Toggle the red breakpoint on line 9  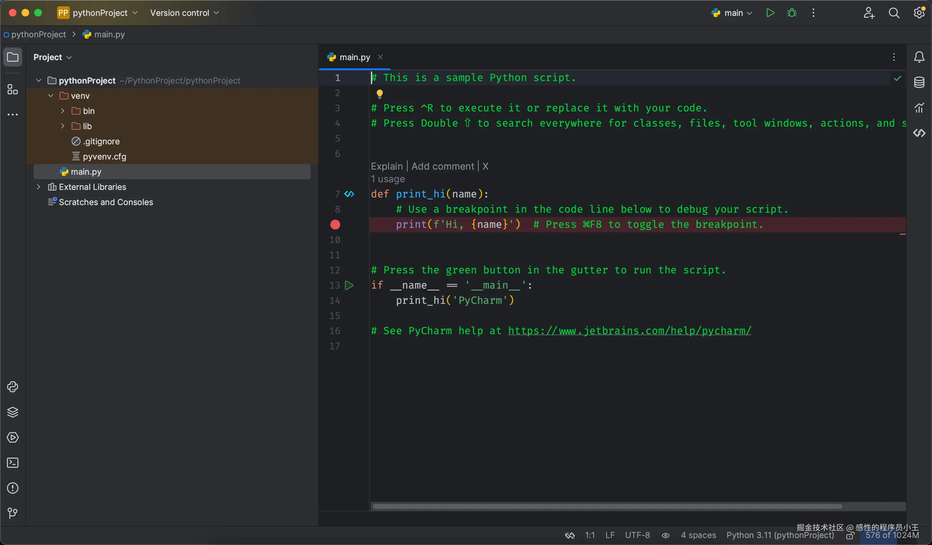335,224
